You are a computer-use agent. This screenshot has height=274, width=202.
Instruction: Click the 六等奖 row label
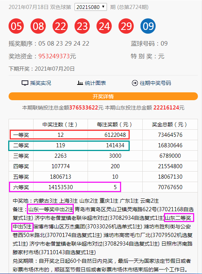click(21, 187)
